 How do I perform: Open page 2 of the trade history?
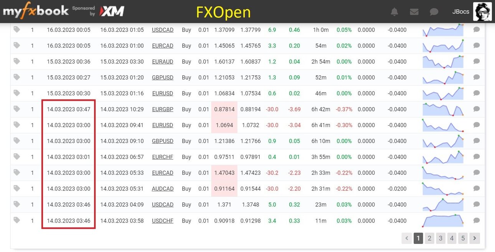click(429, 238)
